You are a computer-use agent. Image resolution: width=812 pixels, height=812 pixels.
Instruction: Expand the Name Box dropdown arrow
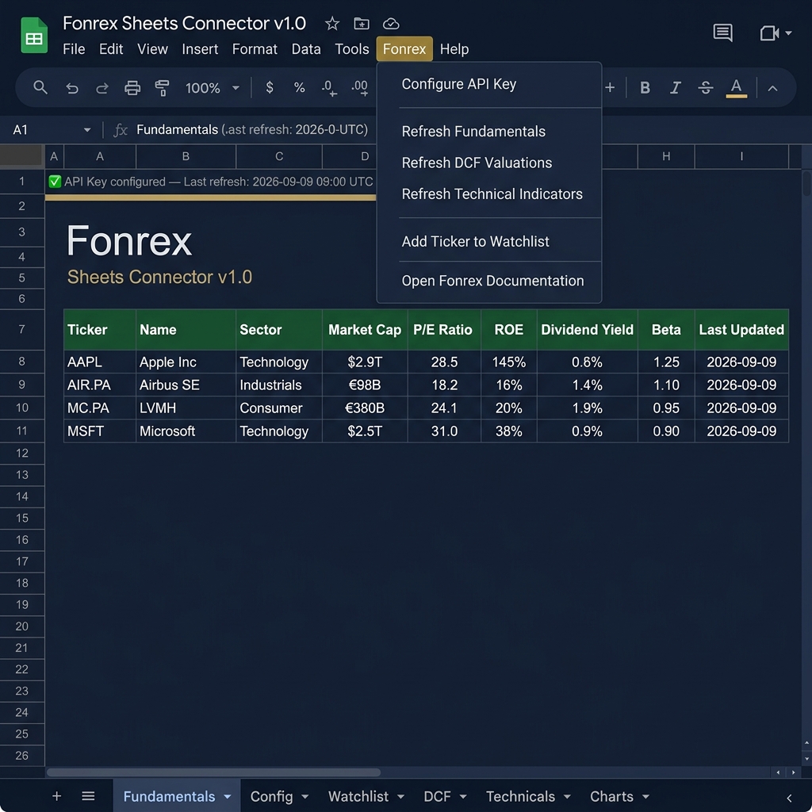pyautogui.click(x=87, y=130)
